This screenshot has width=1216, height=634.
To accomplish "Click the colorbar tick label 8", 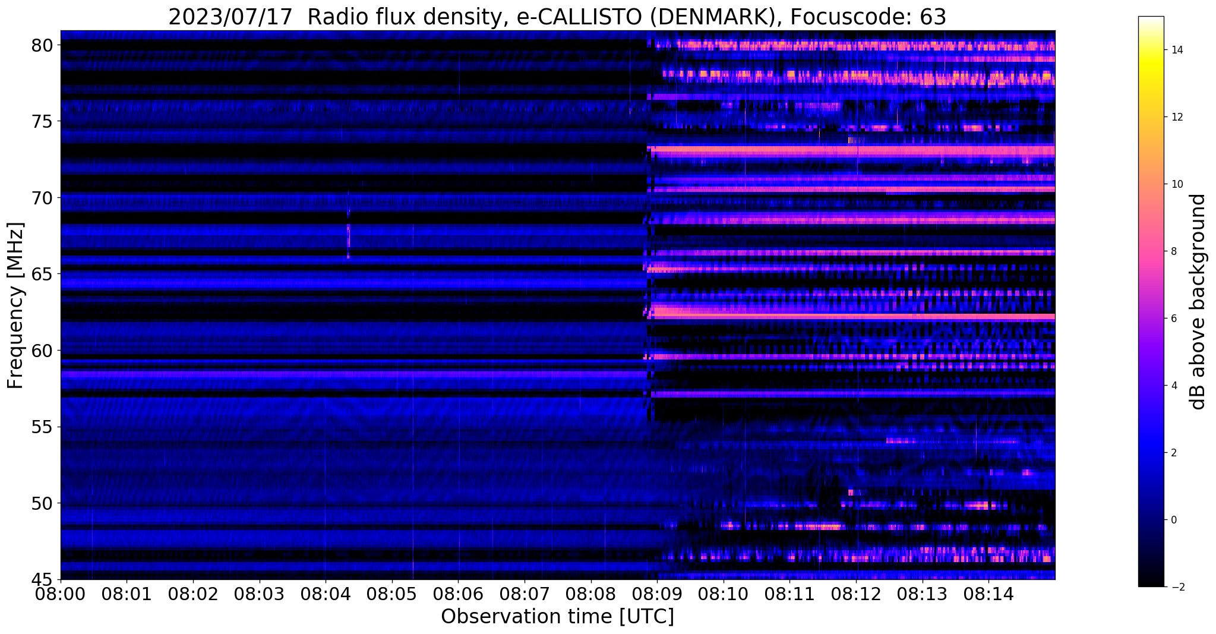I will pyautogui.click(x=1174, y=251).
